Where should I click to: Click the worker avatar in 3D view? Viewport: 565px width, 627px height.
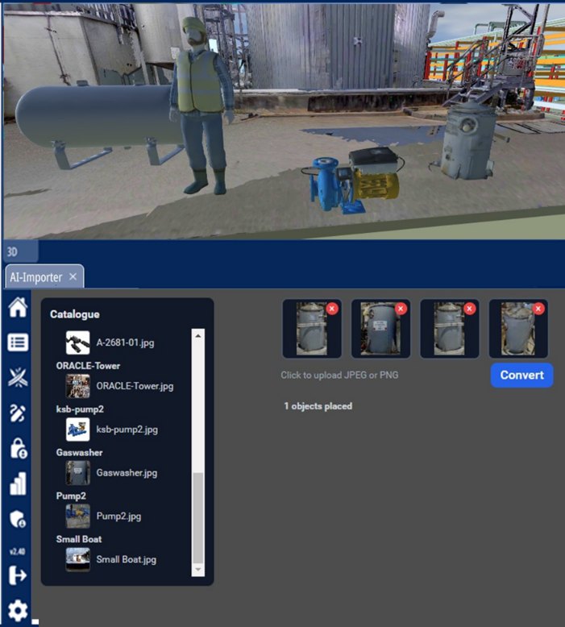point(200,106)
